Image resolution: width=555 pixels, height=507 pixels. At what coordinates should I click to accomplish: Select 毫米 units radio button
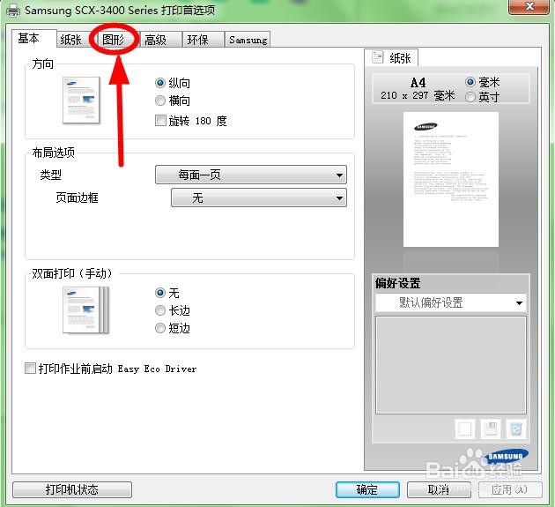(x=470, y=82)
